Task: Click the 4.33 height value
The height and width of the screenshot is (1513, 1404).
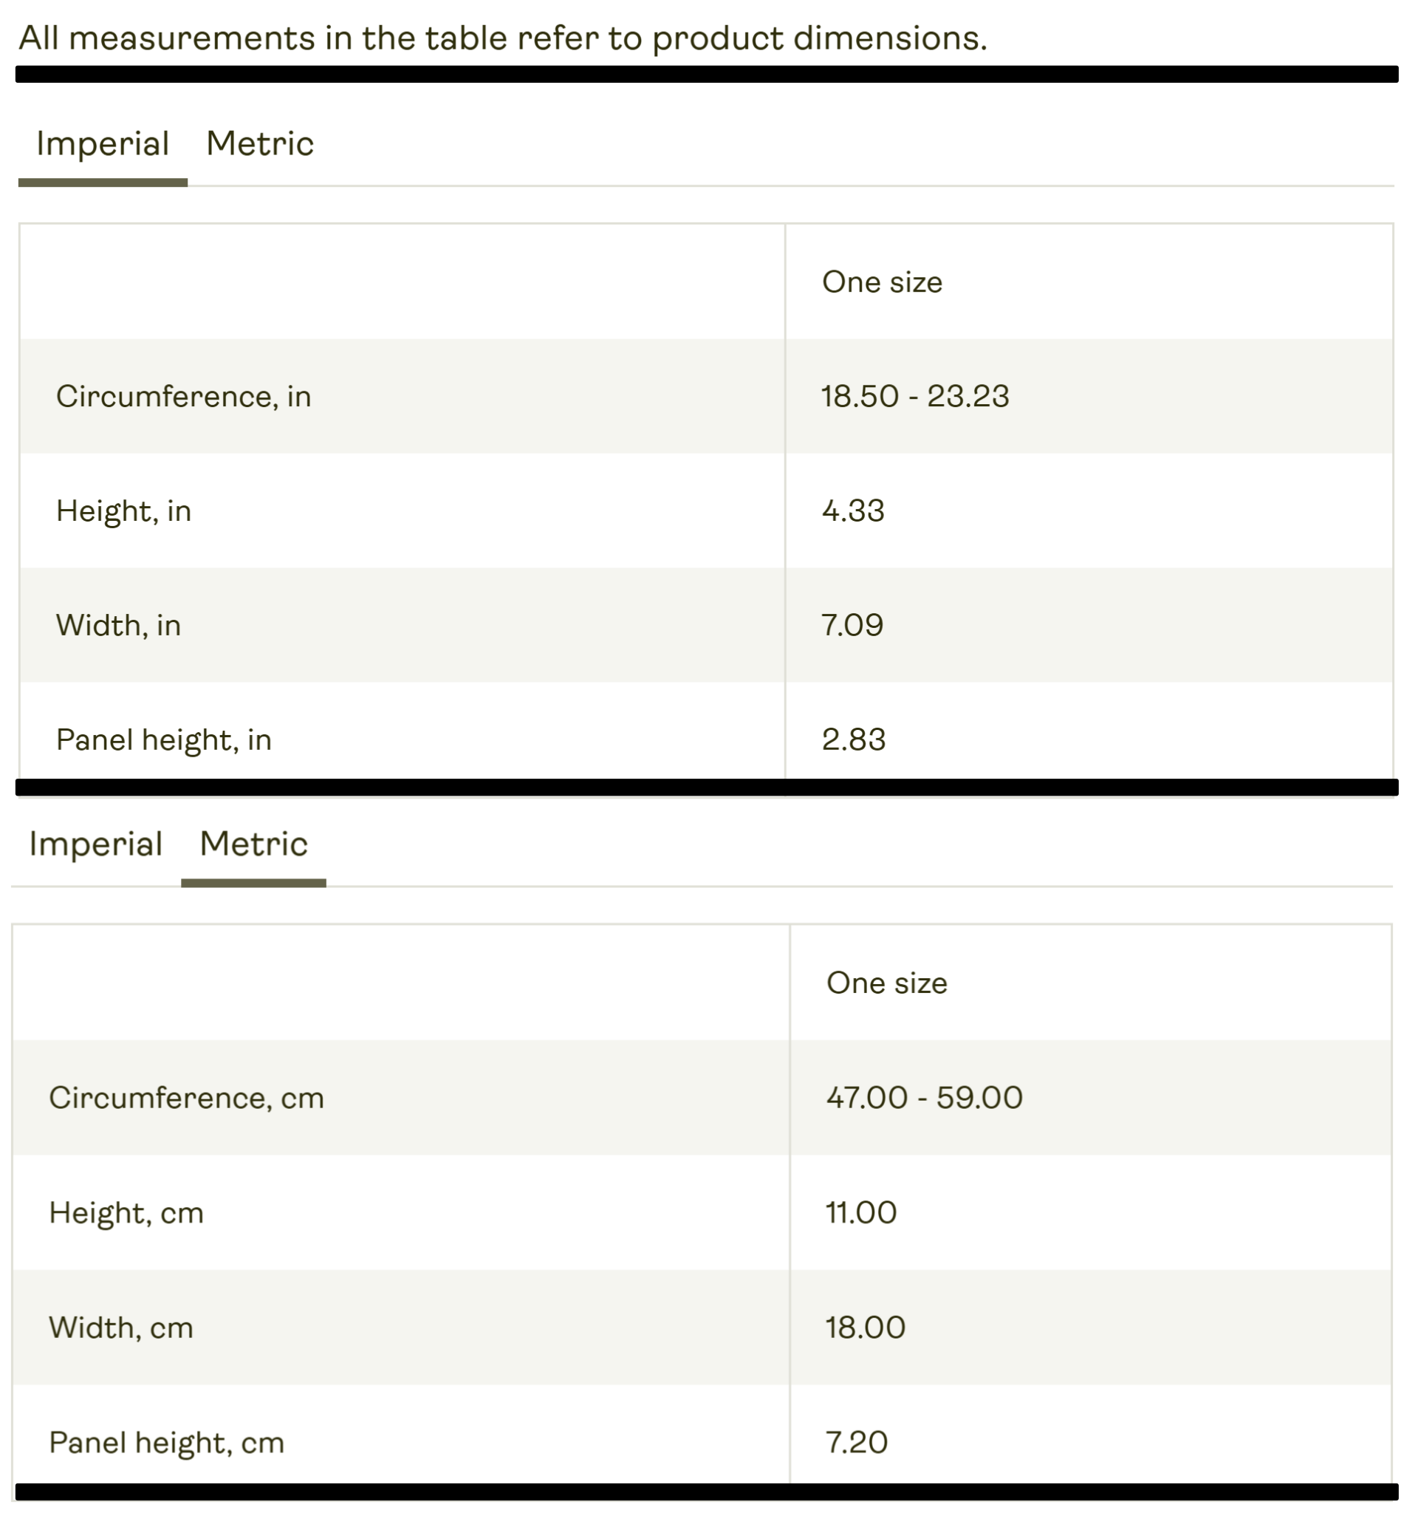Action: [853, 510]
